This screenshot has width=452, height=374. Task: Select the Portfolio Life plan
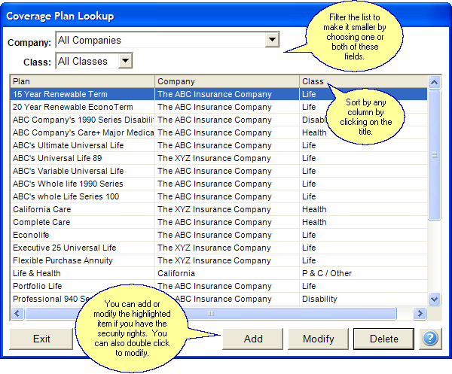coord(37,286)
